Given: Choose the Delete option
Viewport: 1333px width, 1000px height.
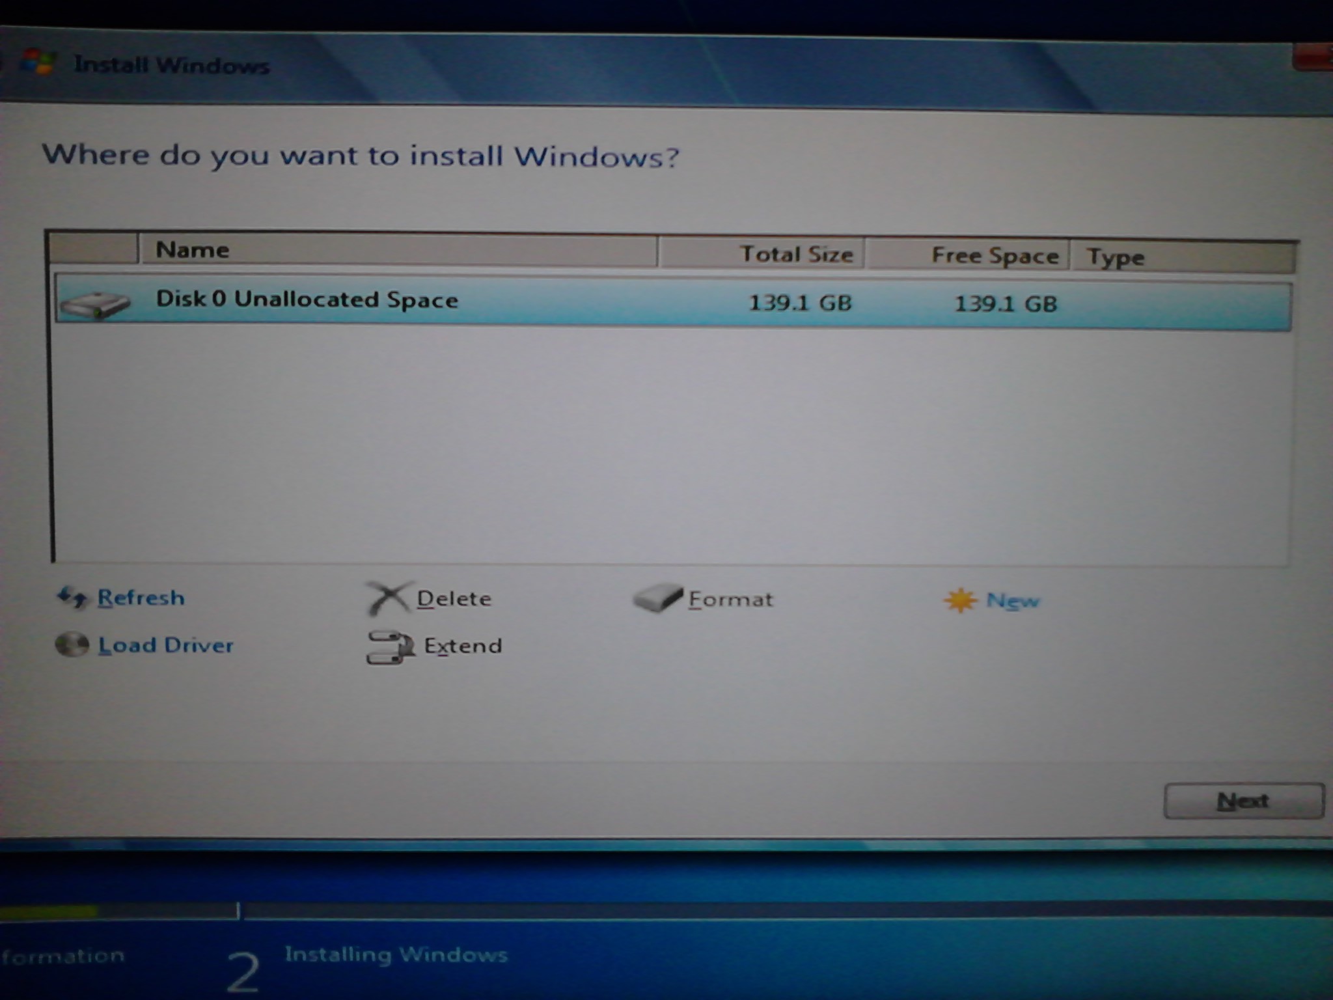Looking at the screenshot, I should (x=454, y=598).
